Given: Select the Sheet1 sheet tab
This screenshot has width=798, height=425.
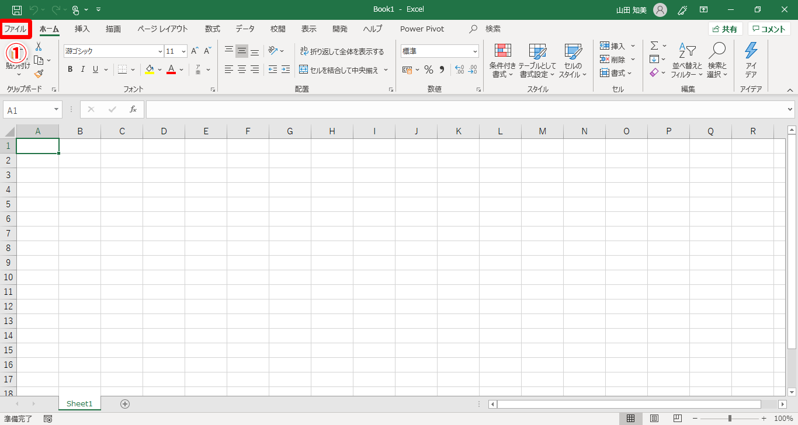Looking at the screenshot, I should 79,403.
